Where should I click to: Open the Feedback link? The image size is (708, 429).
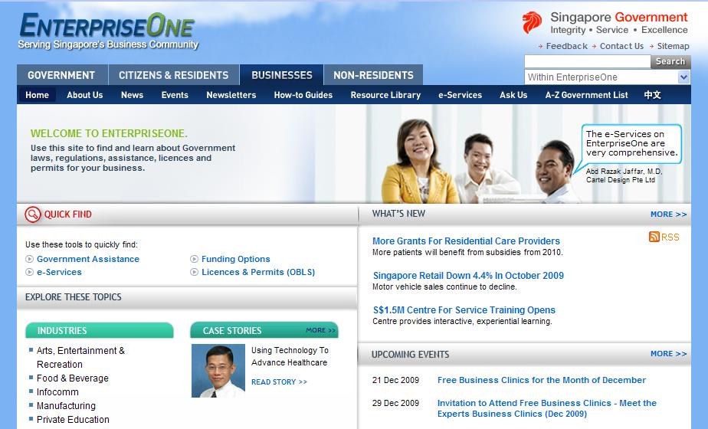[x=567, y=46]
